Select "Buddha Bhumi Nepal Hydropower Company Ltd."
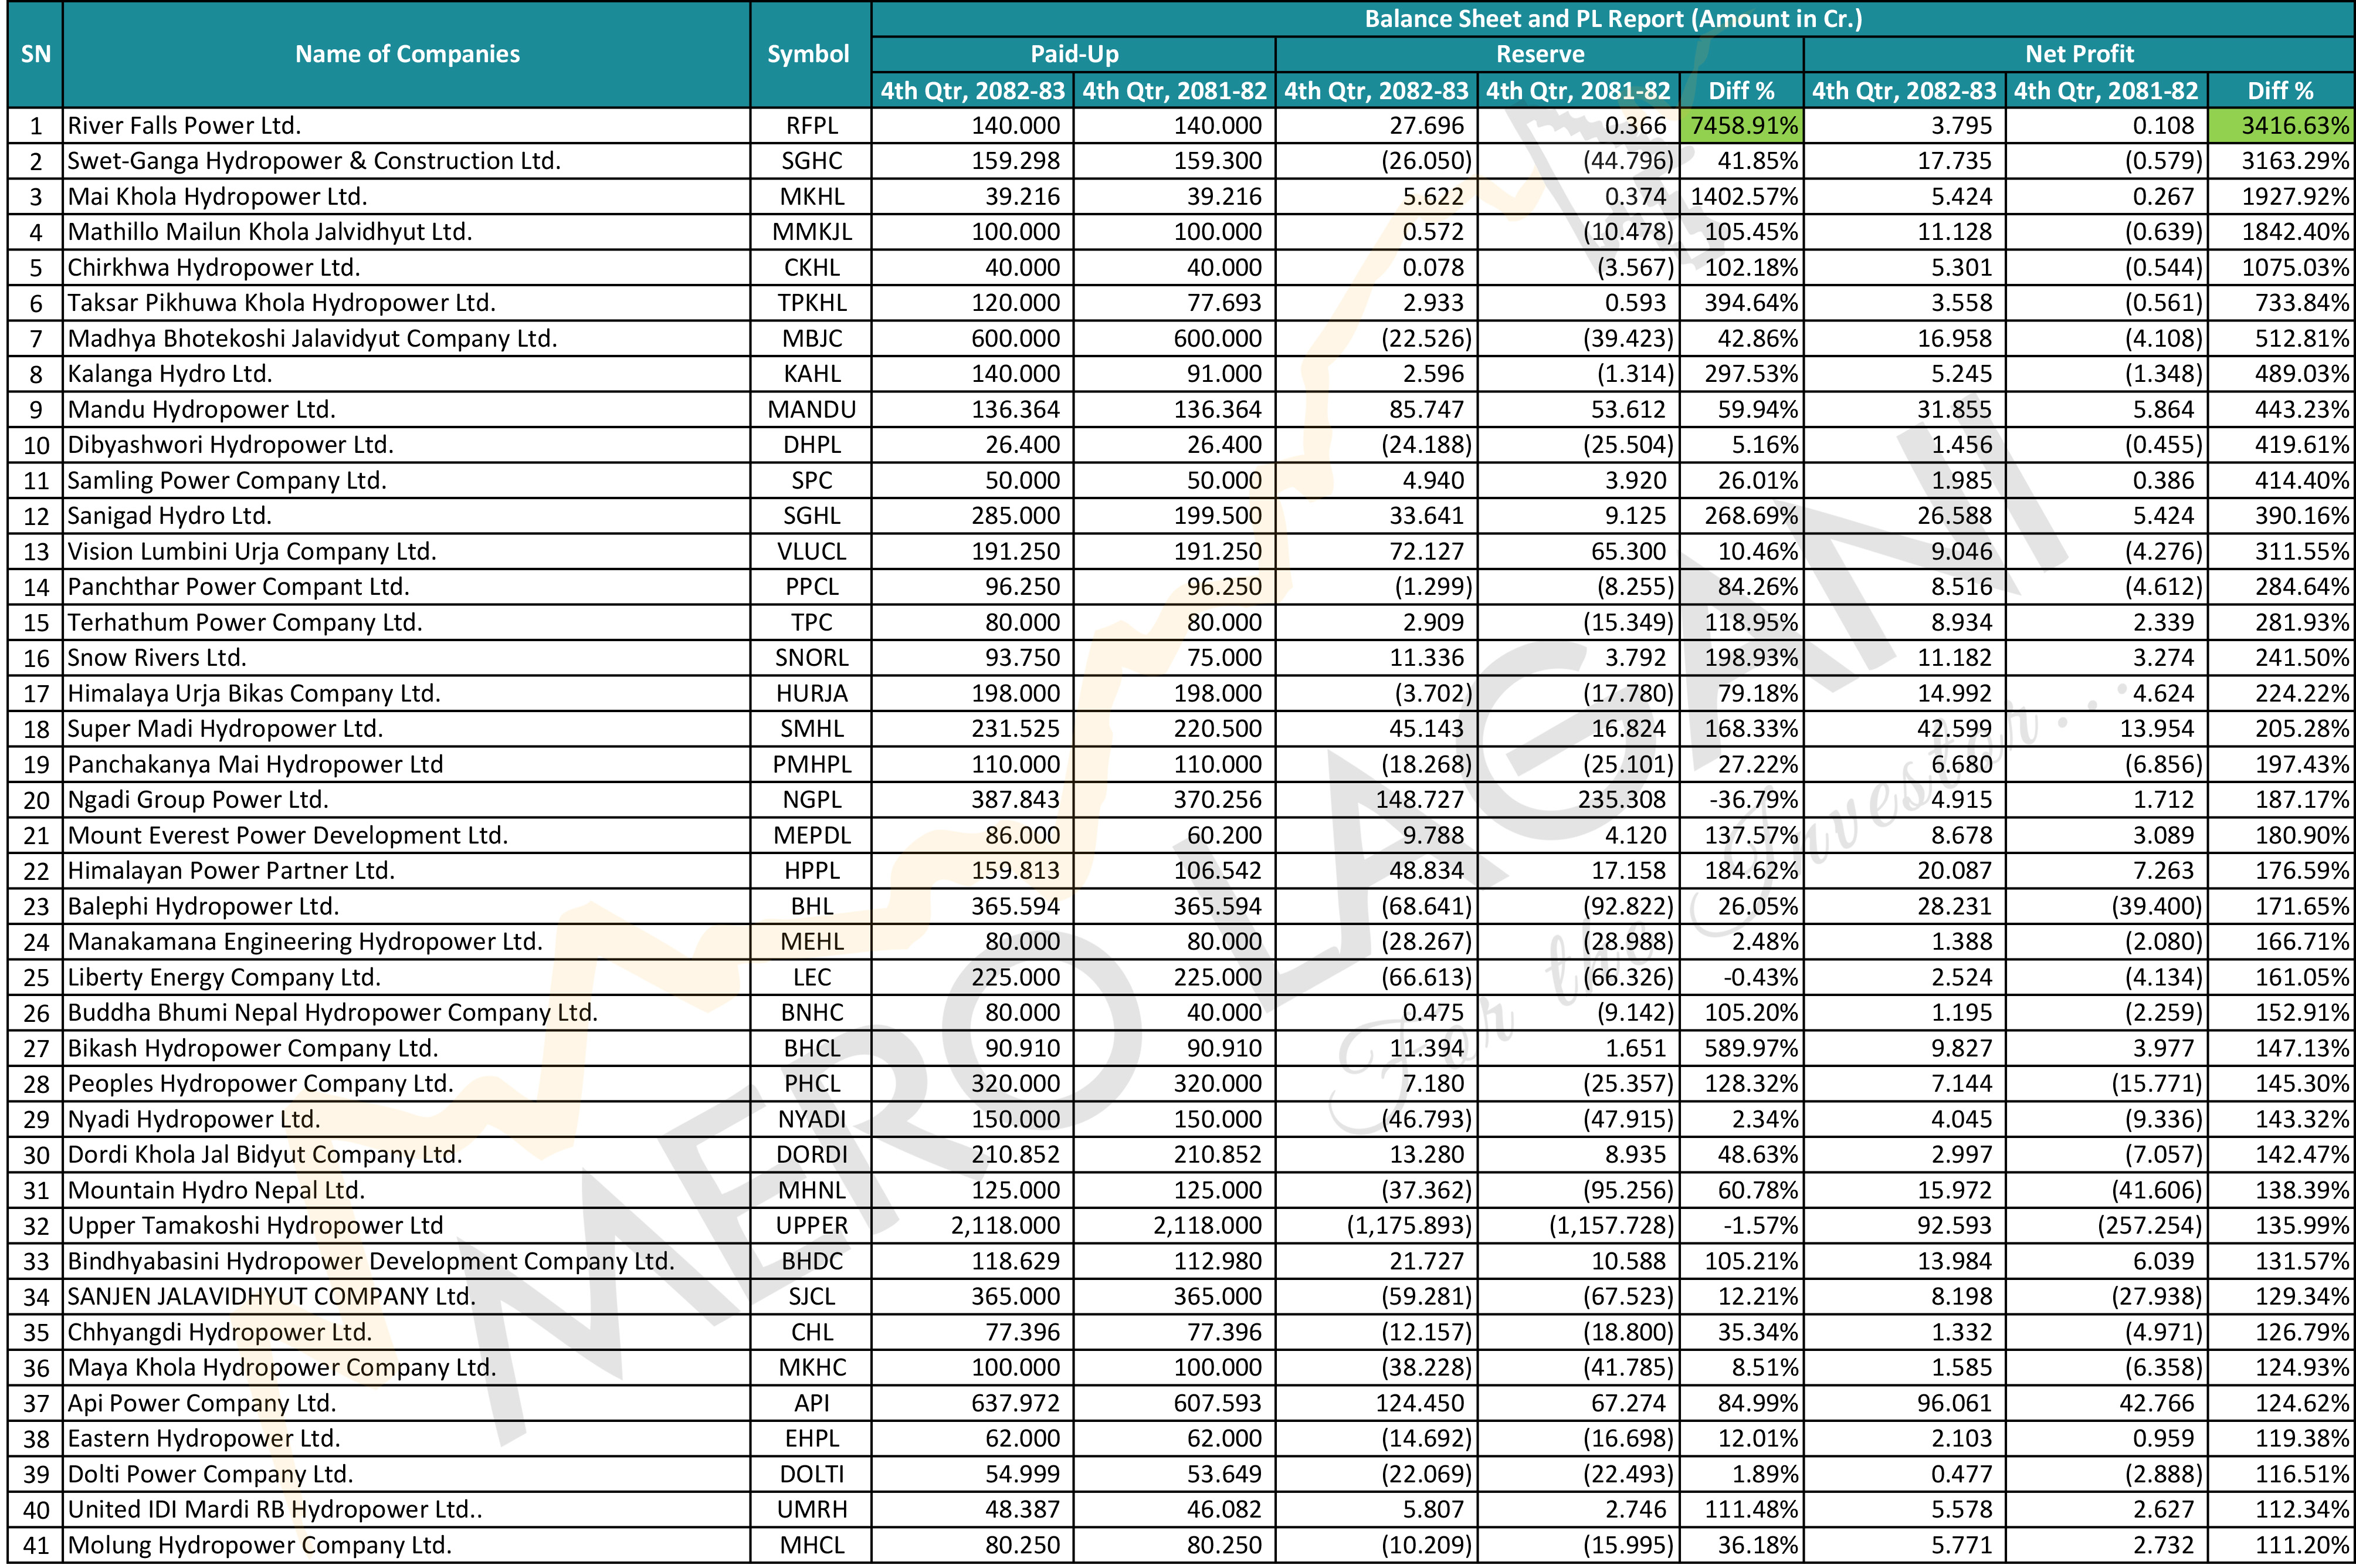 pos(333,1013)
